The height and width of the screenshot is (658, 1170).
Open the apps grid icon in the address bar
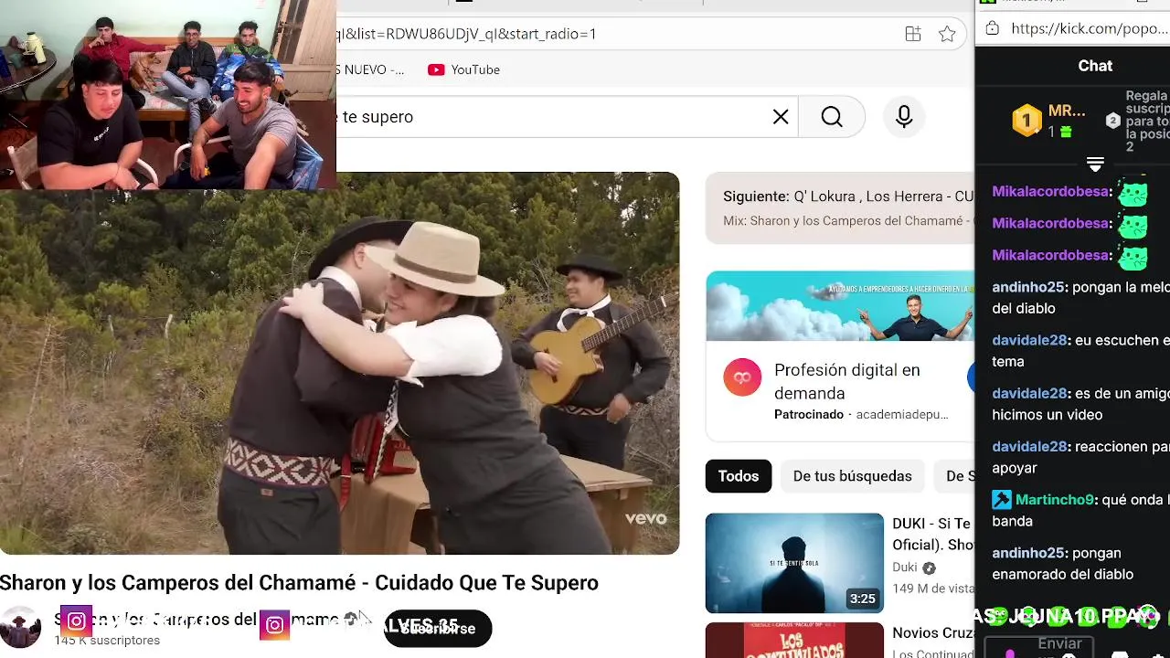(x=913, y=34)
